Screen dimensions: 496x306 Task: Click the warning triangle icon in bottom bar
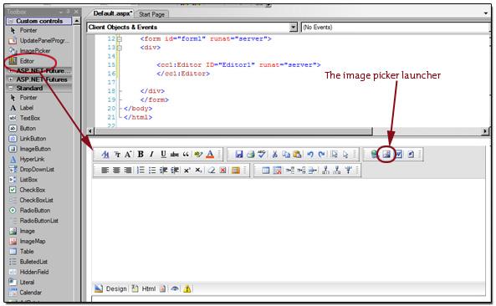(x=187, y=288)
